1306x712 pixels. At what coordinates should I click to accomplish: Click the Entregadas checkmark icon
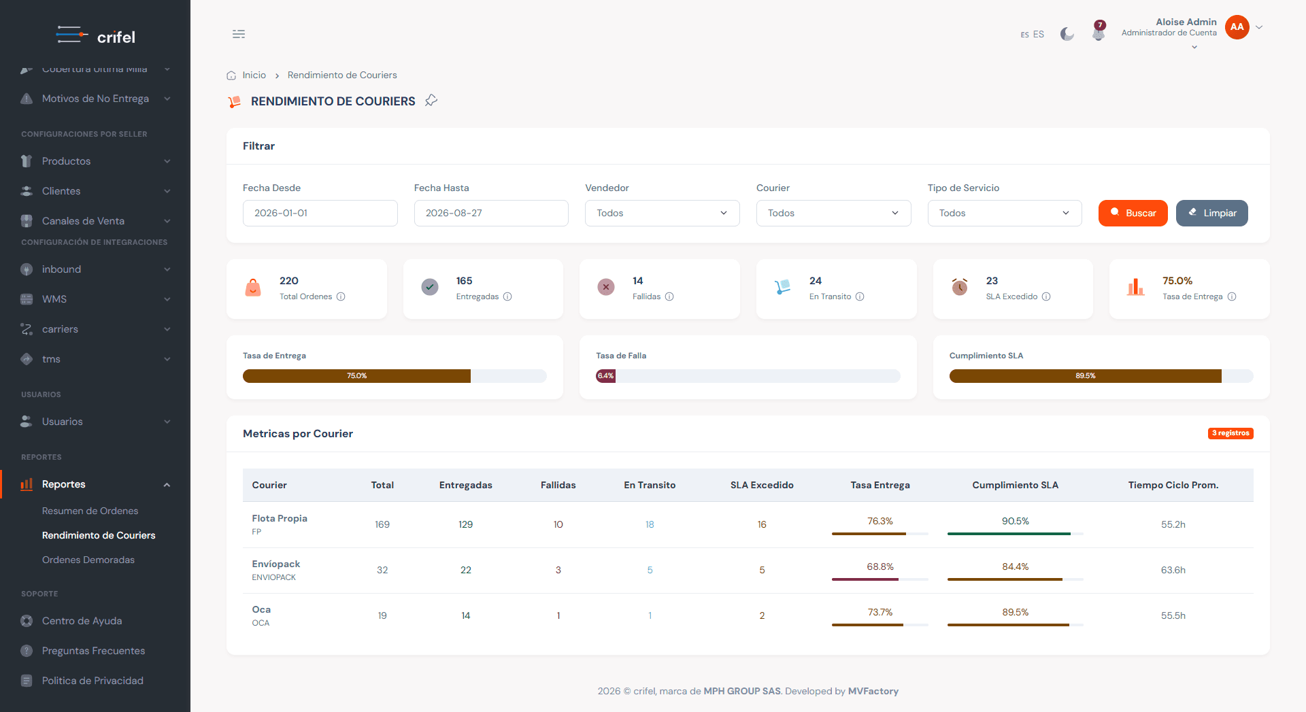[x=430, y=287]
